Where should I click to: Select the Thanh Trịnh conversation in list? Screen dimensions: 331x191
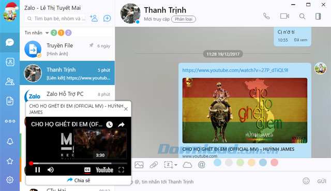67,73
